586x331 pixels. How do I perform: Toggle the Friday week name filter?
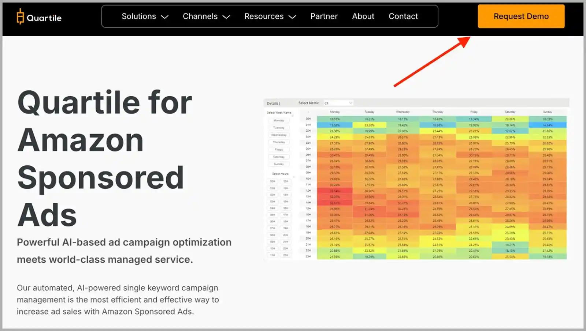click(x=279, y=149)
